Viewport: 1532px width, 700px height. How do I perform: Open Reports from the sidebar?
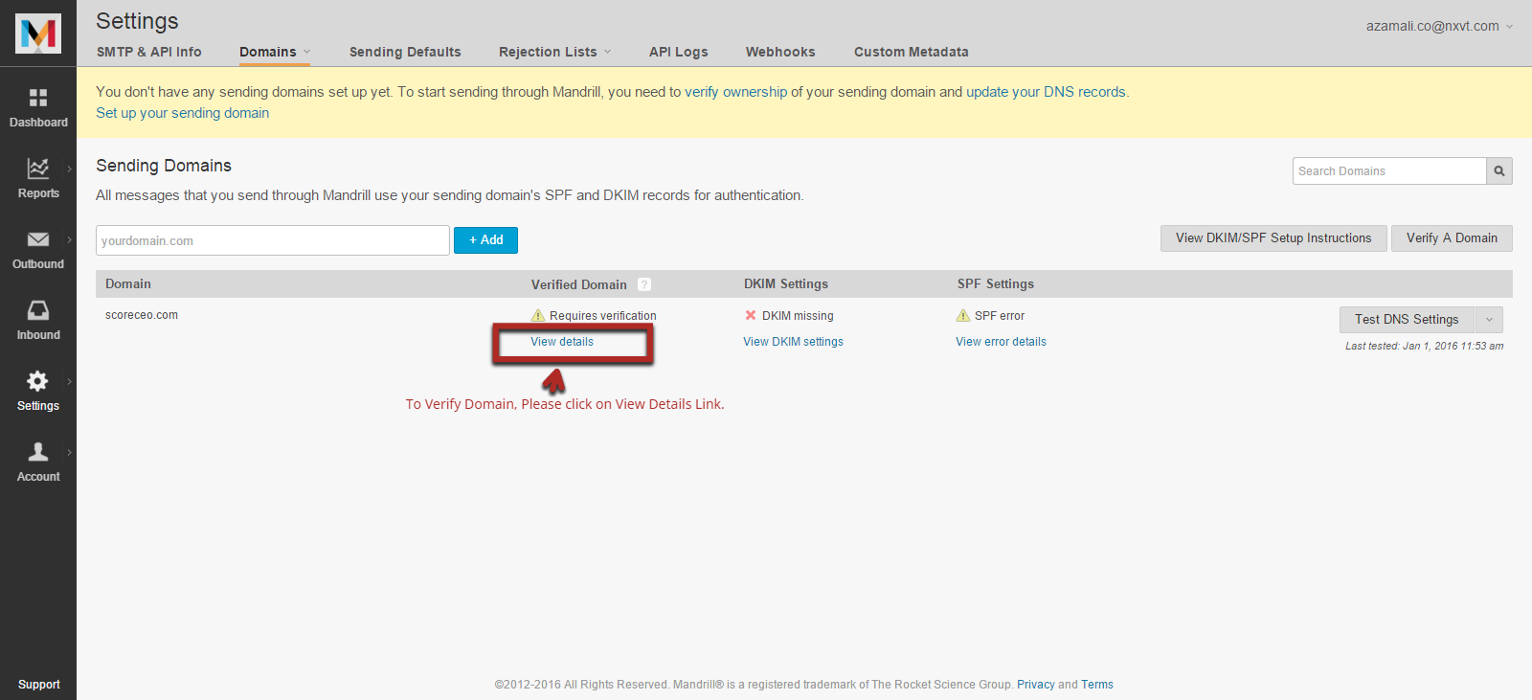point(38,179)
